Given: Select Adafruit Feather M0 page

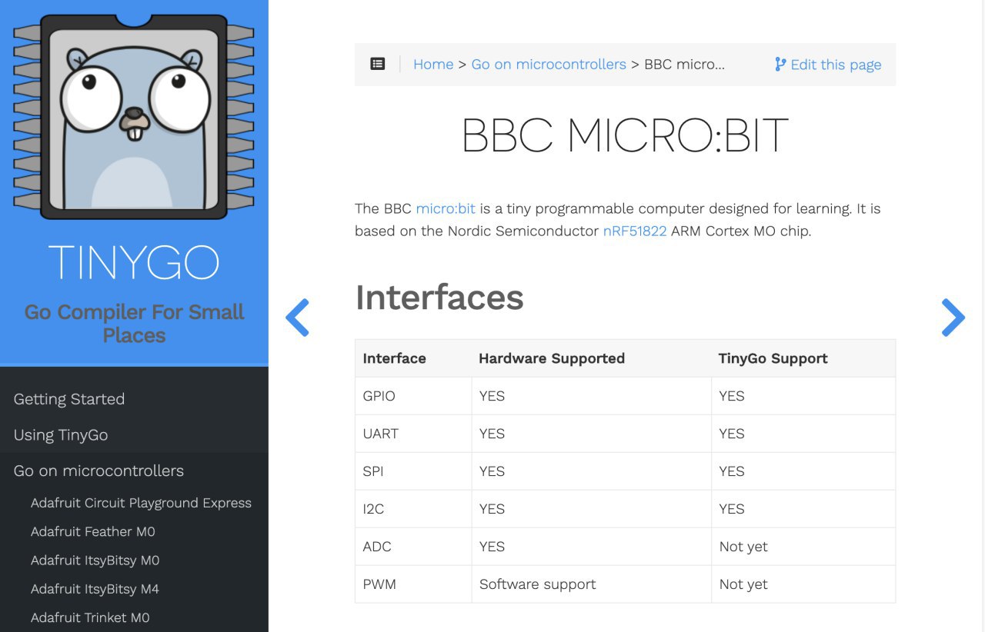Looking at the screenshot, I should [93, 531].
